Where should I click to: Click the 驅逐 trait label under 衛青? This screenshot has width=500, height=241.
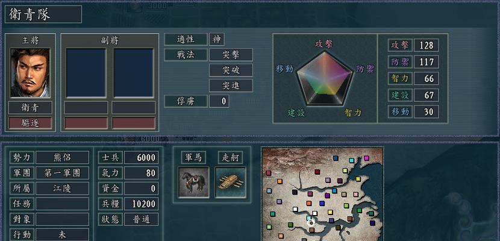tap(30, 123)
